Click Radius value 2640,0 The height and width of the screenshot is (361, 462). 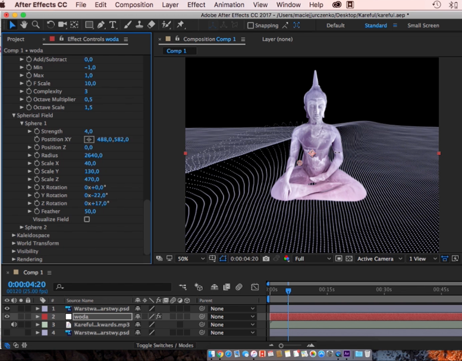point(93,155)
